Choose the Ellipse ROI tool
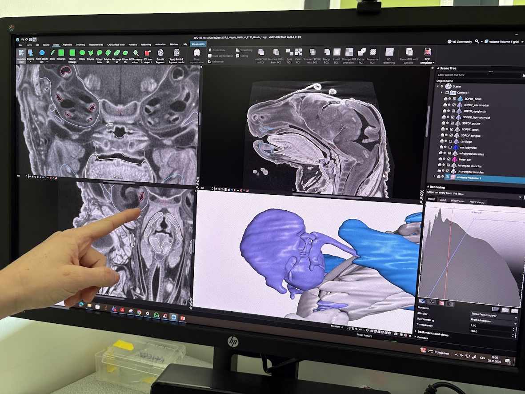This screenshot has width=525, height=394. click(82, 53)
